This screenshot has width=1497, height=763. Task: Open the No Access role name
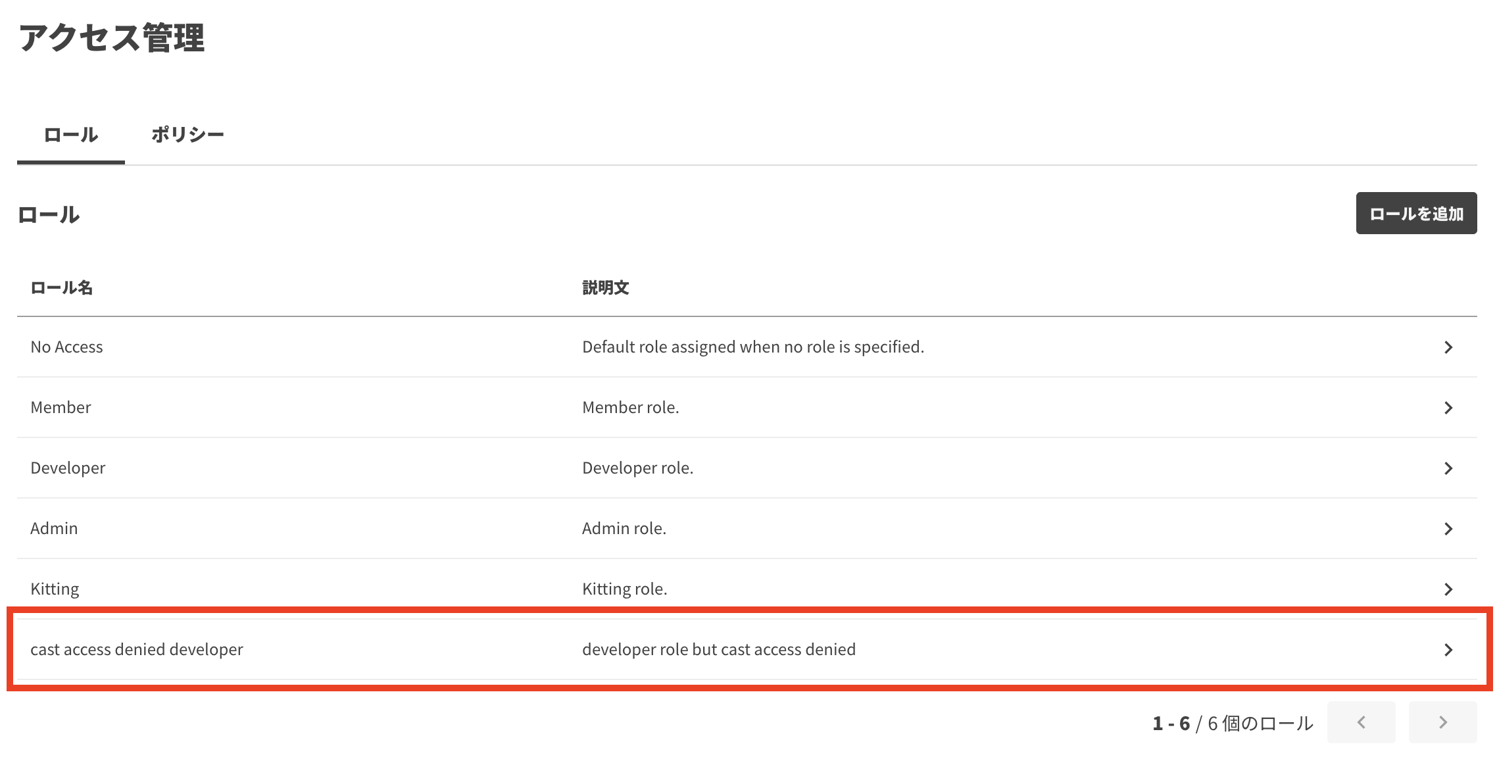point(66,347)
